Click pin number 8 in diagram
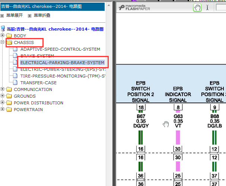This screenshot has height=186, width=226. point(178,107)
